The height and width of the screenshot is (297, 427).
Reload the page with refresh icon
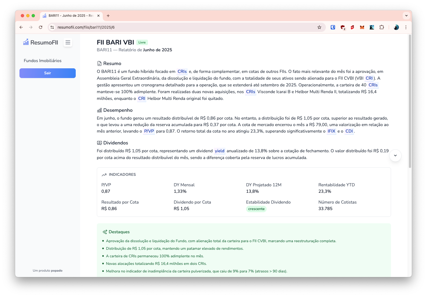coord(41,27)
